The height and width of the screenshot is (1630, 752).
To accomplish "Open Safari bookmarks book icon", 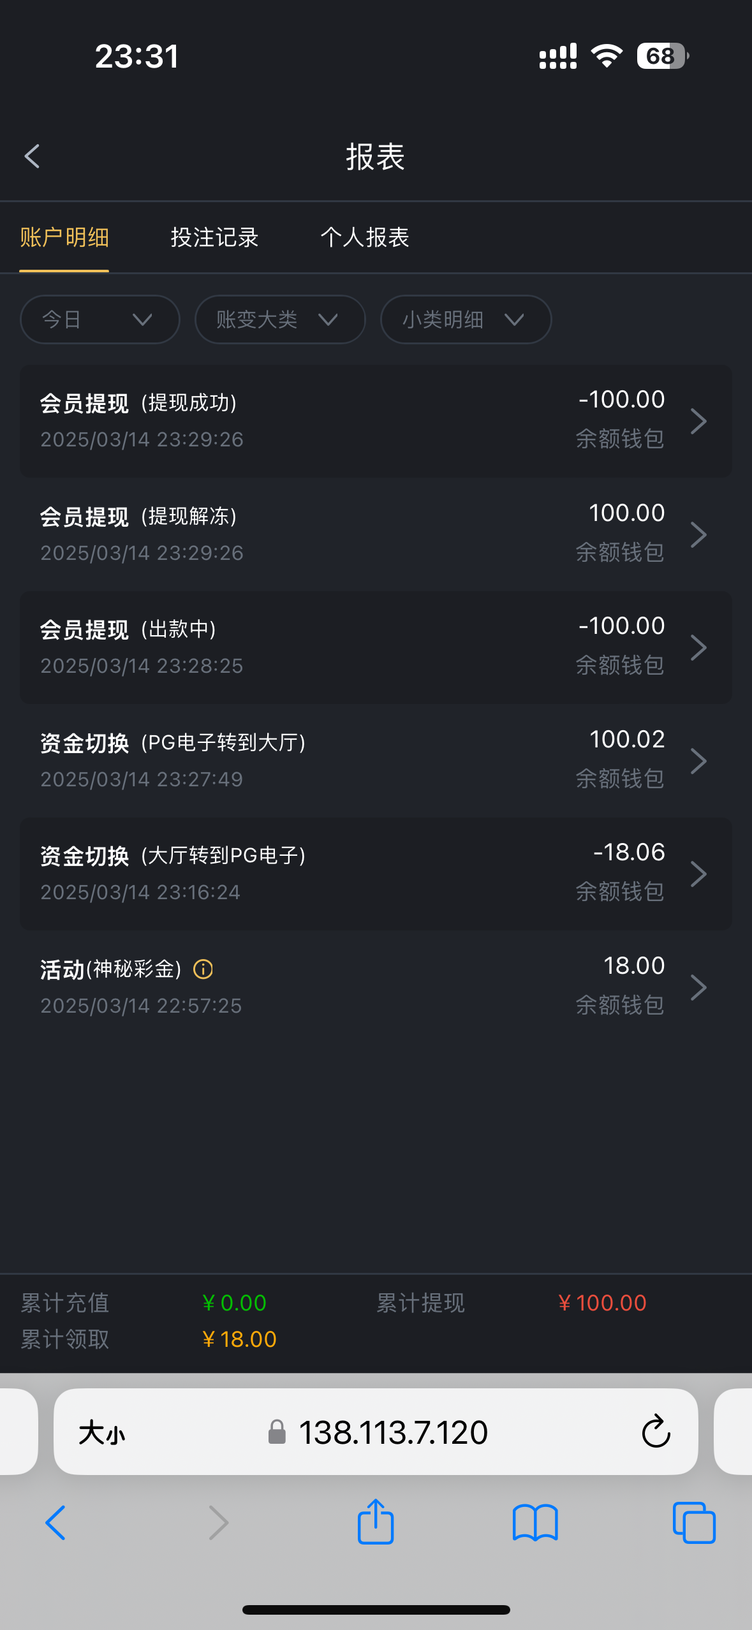I will [x=535, y=1522].
